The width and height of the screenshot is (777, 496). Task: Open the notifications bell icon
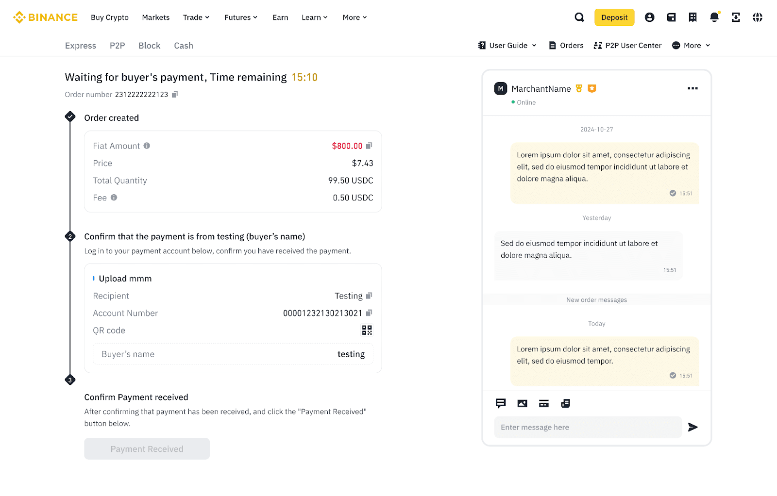tap(714, 17)
